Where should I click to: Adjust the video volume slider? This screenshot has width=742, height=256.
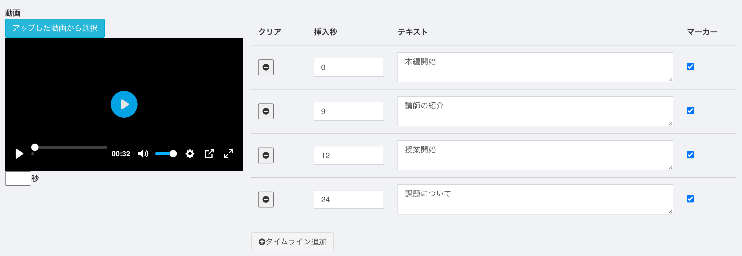[166, 154]
